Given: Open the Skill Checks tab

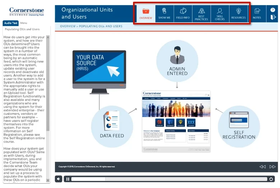Looking at the screenshot, I should coord(220,14).
